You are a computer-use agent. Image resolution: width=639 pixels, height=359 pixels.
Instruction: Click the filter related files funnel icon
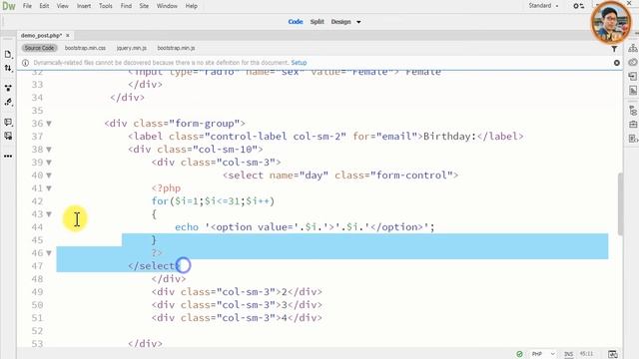tap(614, 49)
